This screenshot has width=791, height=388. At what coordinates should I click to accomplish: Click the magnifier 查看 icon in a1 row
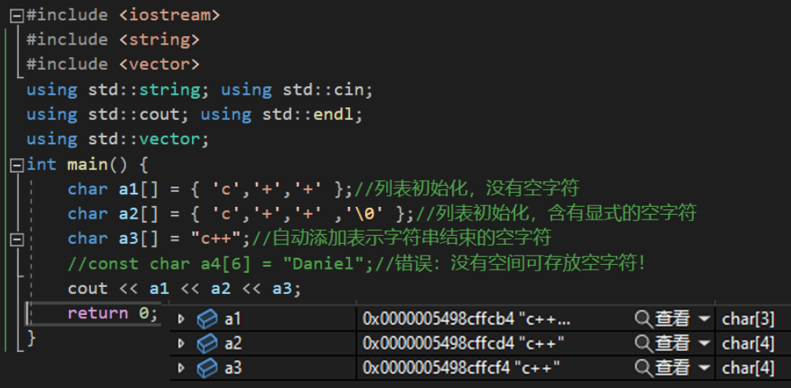coord(643,318)
